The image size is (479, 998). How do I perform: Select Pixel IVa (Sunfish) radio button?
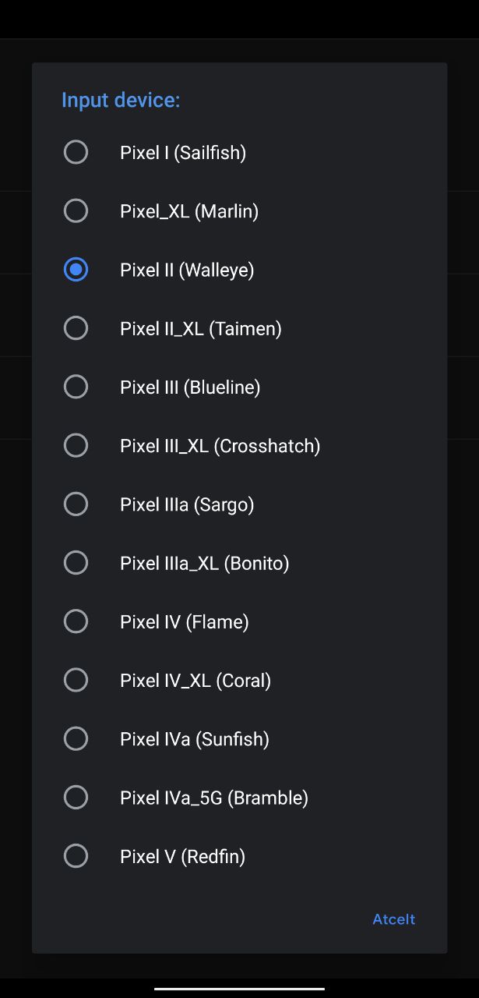tap(76, 738)
